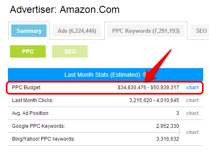Select the Google PPC Keywords value 2,952,330
The height and width of the screenshot is (161, 209).
click(167, 126)
